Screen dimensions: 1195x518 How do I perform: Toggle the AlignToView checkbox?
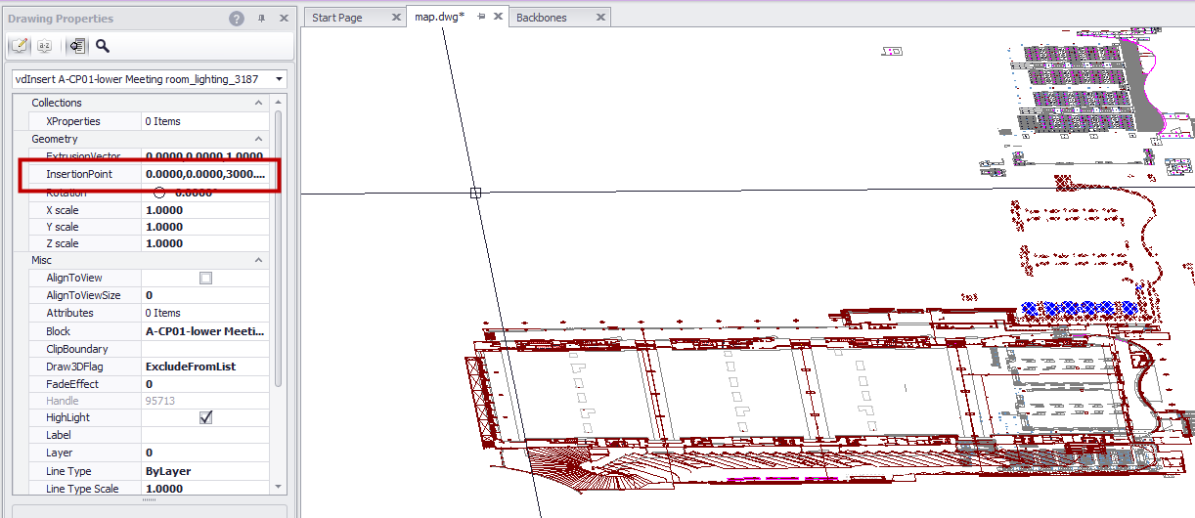tap(205, 278)
